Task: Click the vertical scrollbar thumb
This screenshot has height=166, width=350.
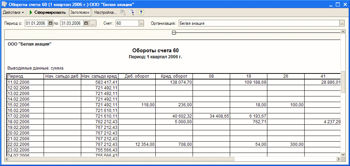Action: (343, 82)
